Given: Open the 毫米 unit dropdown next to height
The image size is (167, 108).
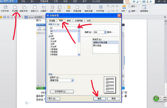Looking at the screenshot, I should click(x=110, y=32).
